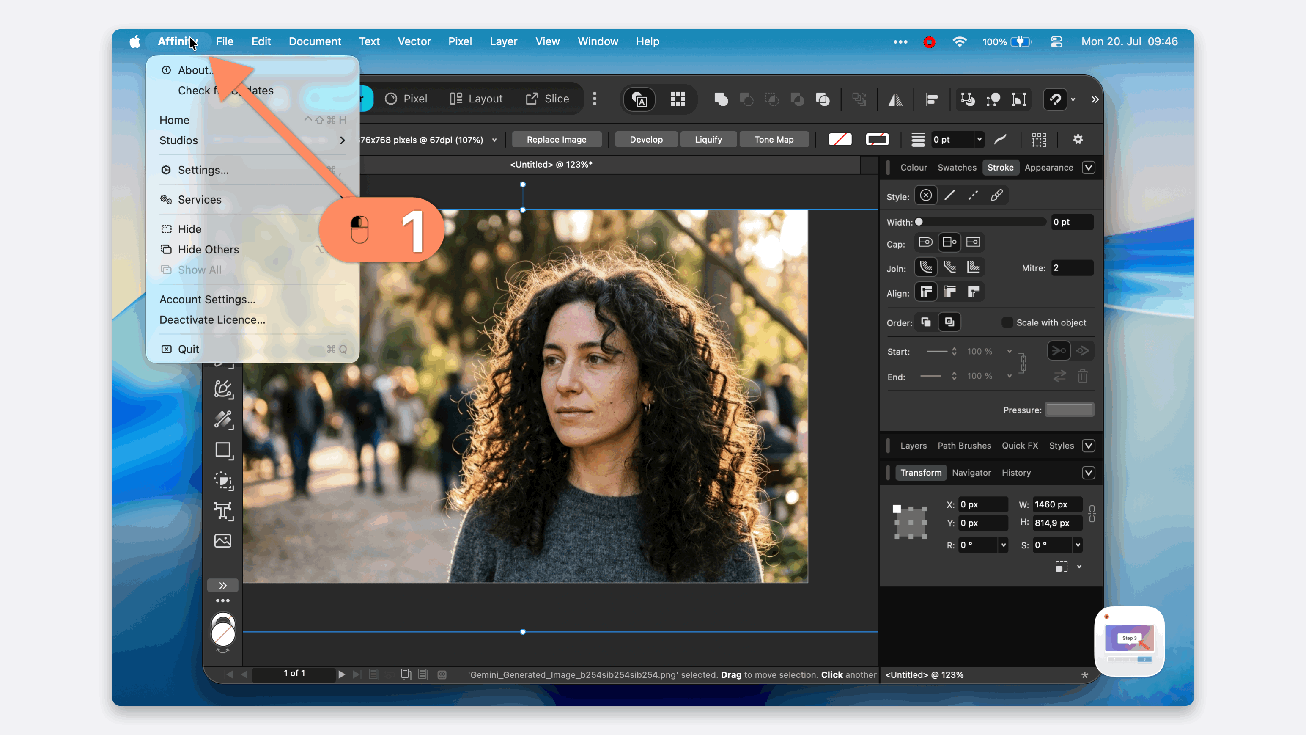The image size is (1306, 735).
Task: Choose Settings... from the Affinity menu
Action: (252, 170)
